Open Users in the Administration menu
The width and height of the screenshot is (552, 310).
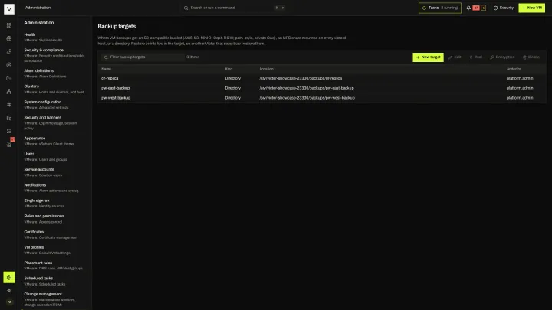coord(54,156)
